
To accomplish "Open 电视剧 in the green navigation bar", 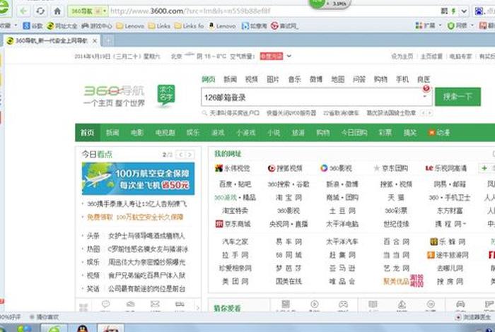I will [x=165, y=133].
